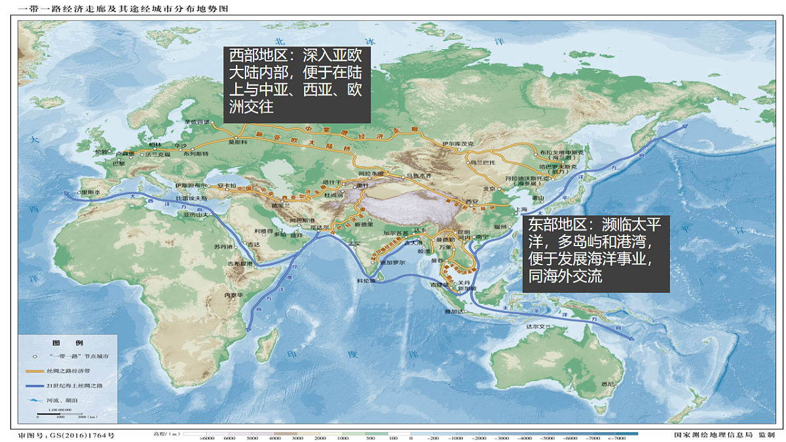Click the 雅加达 city label
The width and height of the screenshot is (786, 442).
453,311
